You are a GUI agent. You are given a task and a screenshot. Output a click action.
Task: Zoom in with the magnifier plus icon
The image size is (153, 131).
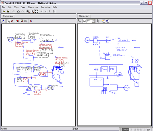click(x=28, y=11)
